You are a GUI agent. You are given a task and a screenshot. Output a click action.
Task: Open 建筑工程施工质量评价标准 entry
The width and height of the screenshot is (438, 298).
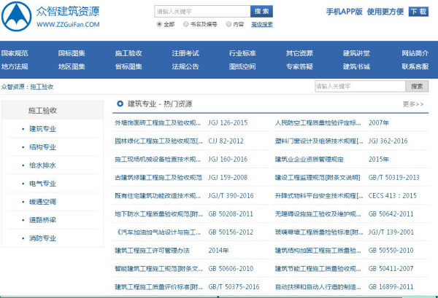pos(158,287)
